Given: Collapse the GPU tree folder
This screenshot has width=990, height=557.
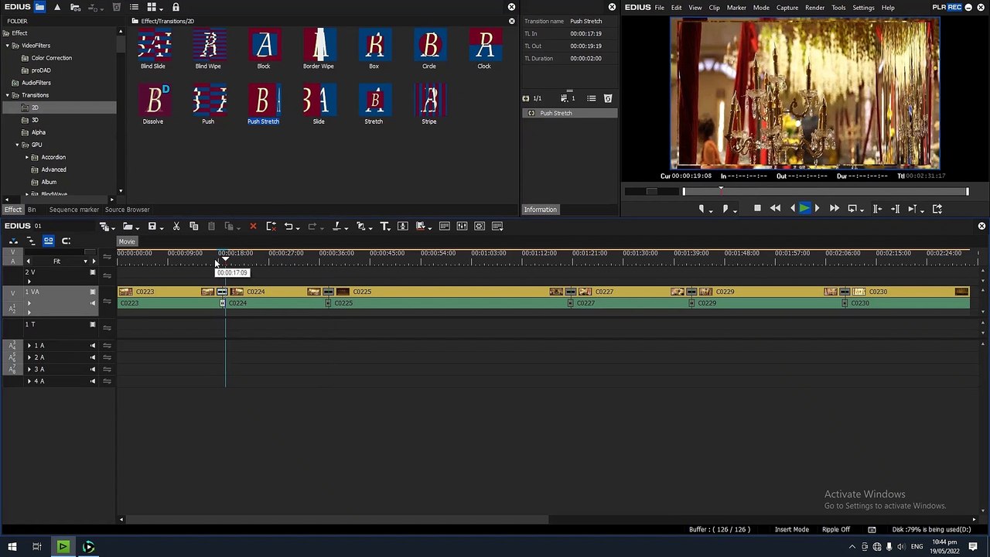Looking at the screenshot, I should [17, 145].
